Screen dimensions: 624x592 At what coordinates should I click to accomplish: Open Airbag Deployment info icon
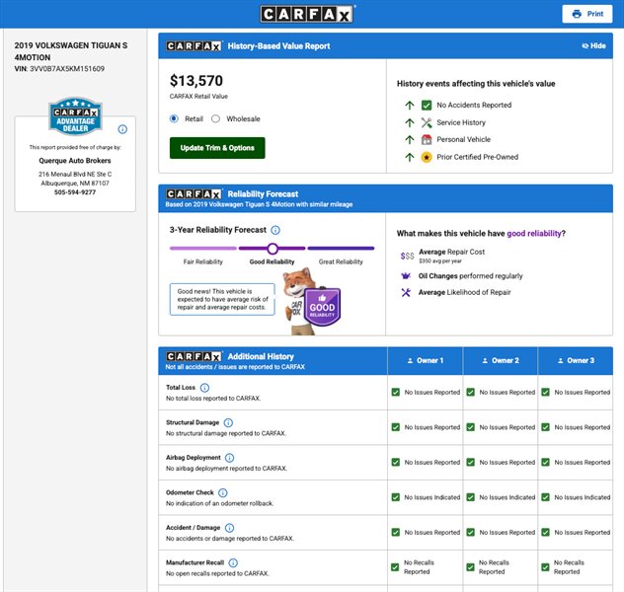(230, 458)
